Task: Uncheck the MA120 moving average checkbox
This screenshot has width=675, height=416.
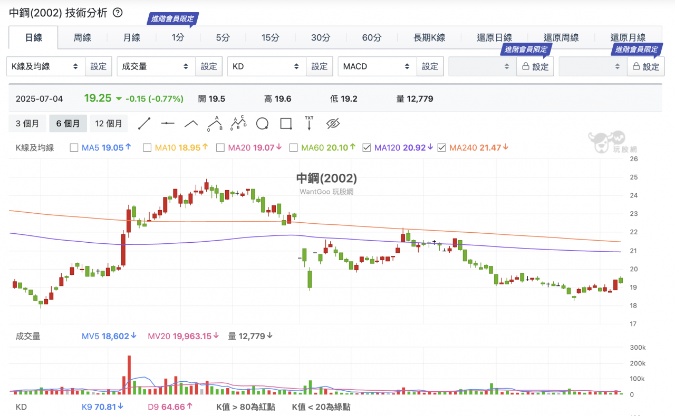Action: click(x=367, y=147)
